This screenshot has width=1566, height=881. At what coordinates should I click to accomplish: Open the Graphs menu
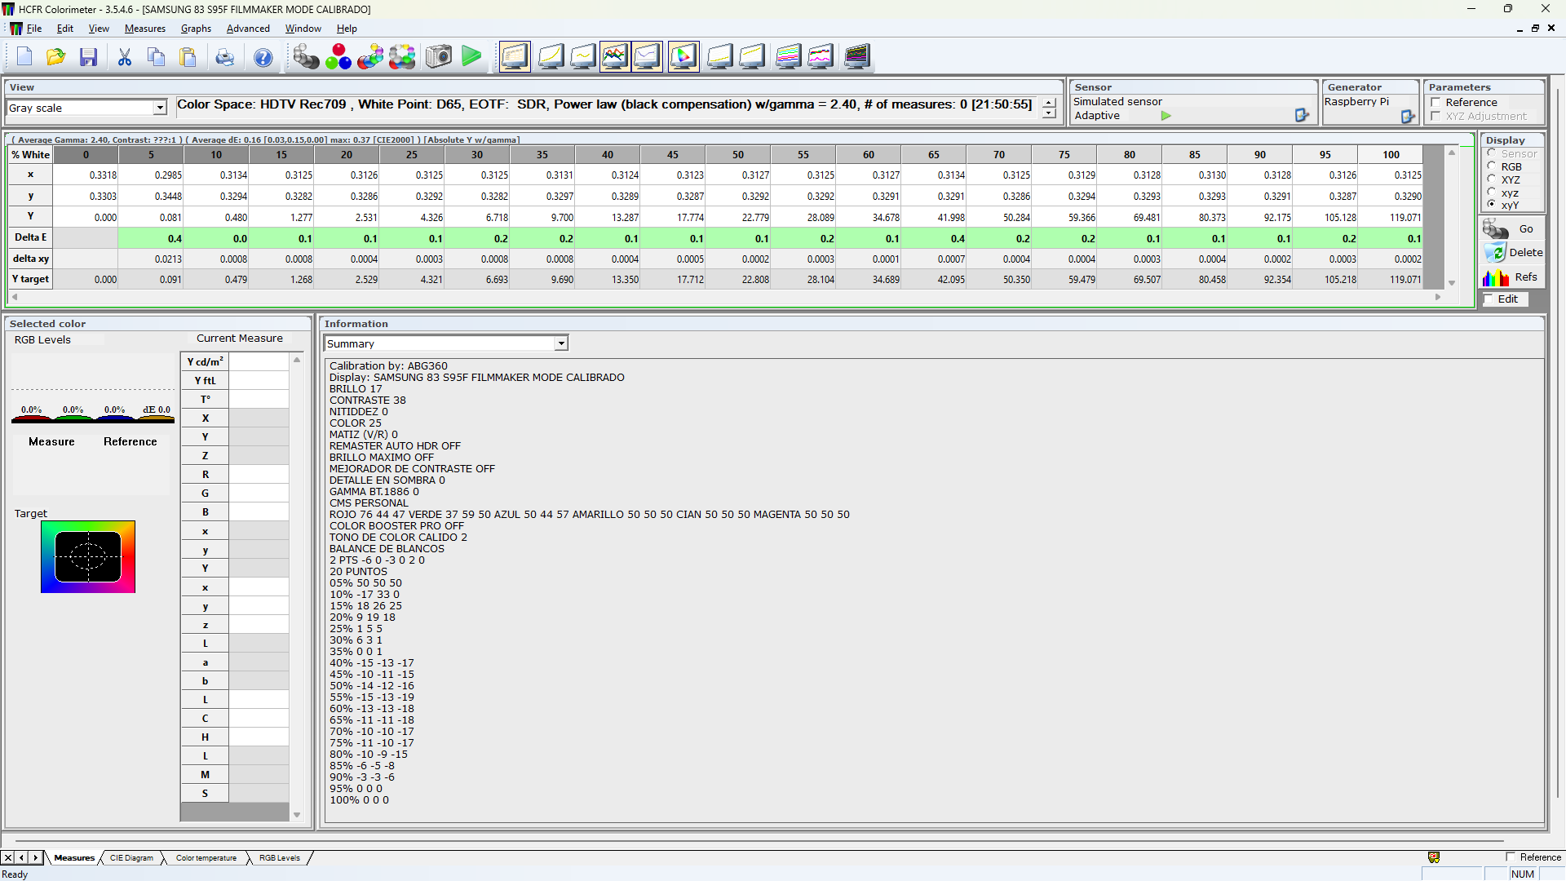[196, 29]
